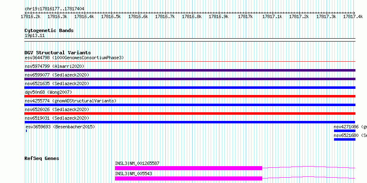This screenshot has width=367, height=183.
Task: Click the 17817.2k ruler tick label
Action: (299, 16)
